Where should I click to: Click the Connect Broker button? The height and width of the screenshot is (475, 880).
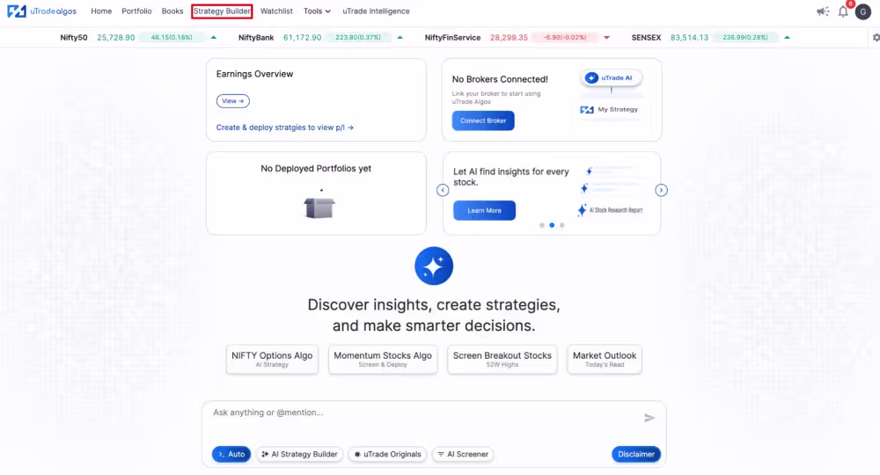(483, 121)
